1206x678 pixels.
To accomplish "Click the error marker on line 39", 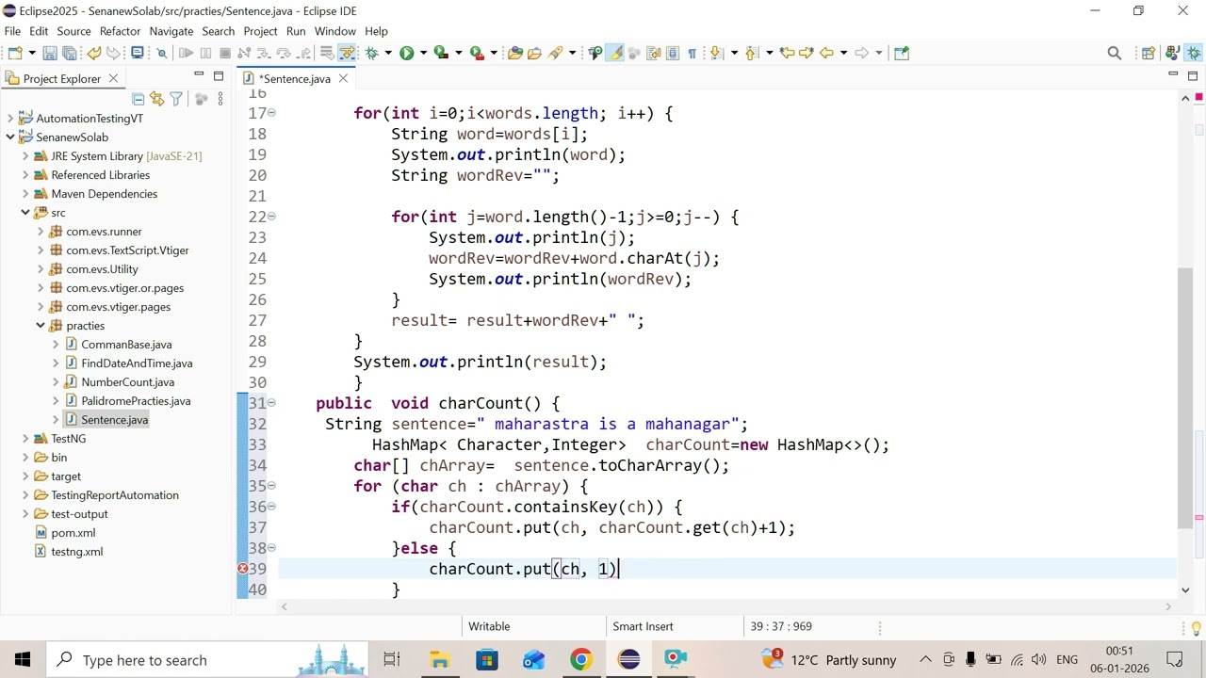I will (x=242, y=569).
